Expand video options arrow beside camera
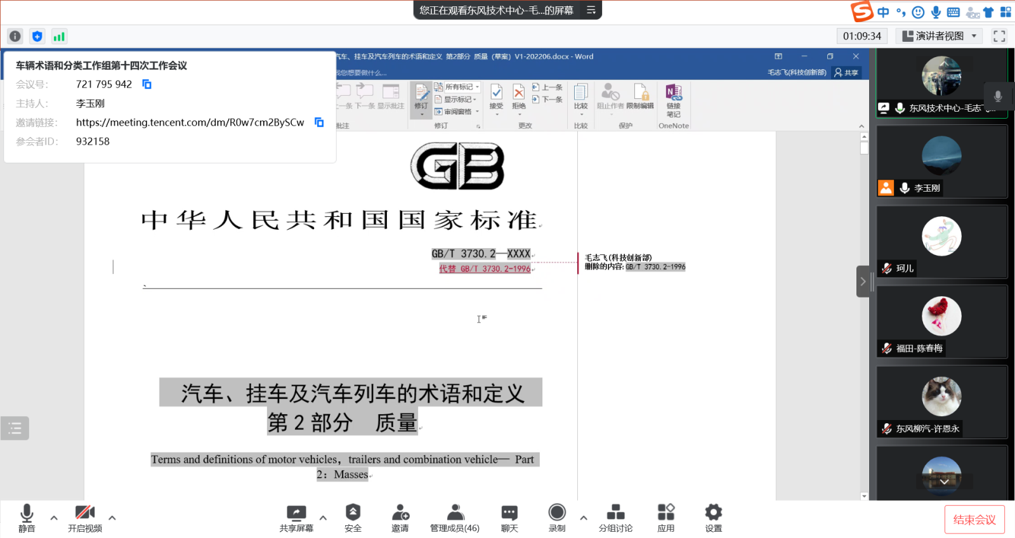 coord(112,518)
